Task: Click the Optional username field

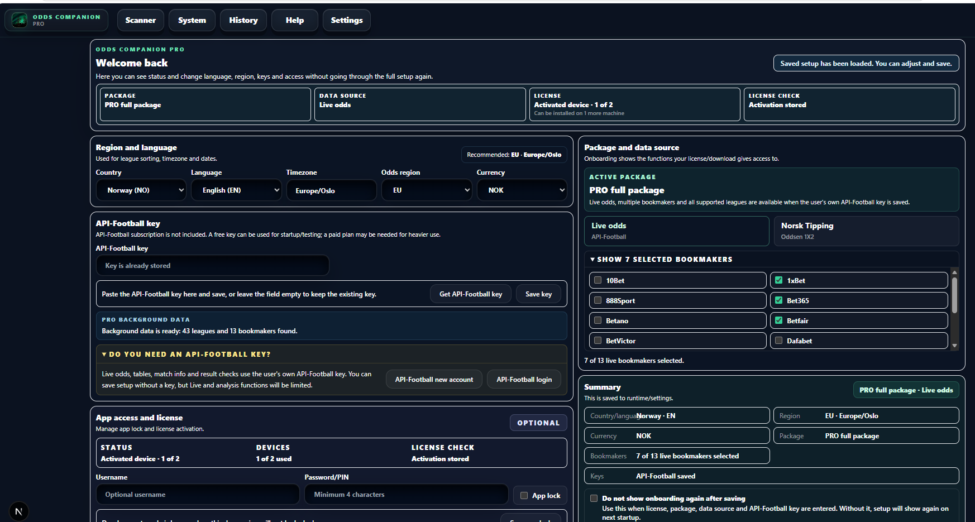Action: (198, 495)
